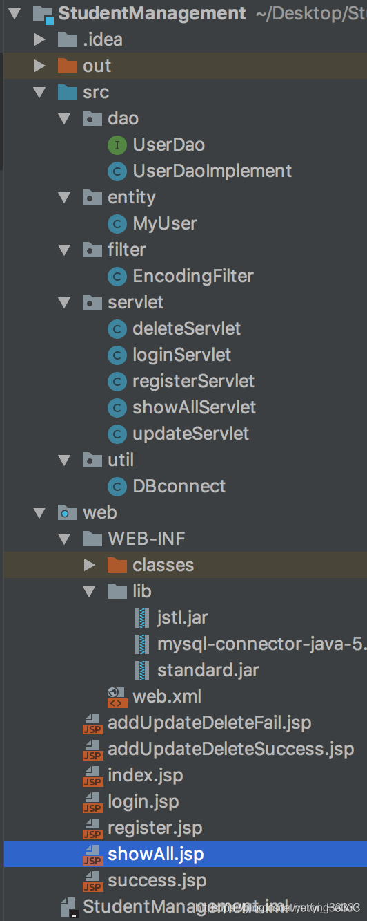Click the jar archive icon of jstl.jar

(143, 617)
